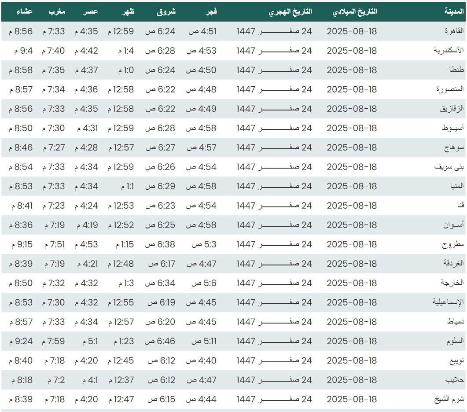Click the sunrise time for الخارجة
Image resolution: width=467 pixels, height=412 pixels.
pyautogui.click(x=161, y=283)
